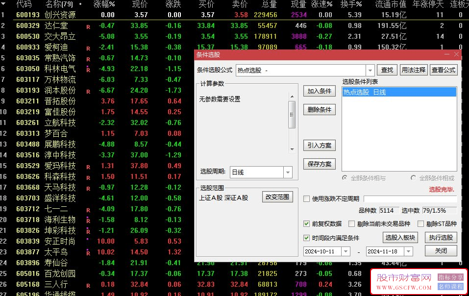469x296 pixels.
Task: Click 引入方案 to import scheme
Action: (320, 146)
